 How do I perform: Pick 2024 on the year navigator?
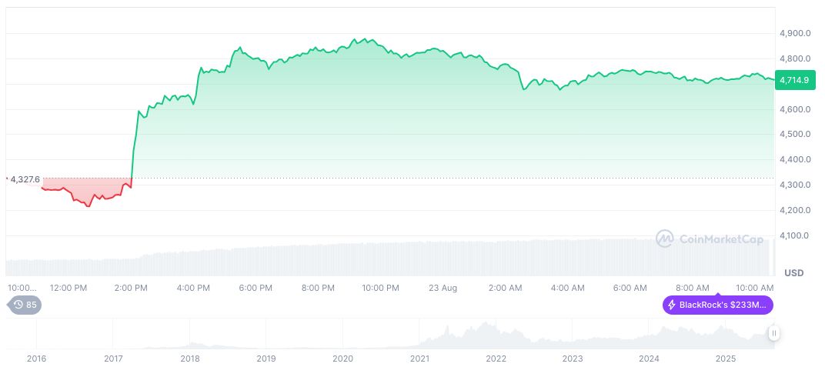pos(649,359)
